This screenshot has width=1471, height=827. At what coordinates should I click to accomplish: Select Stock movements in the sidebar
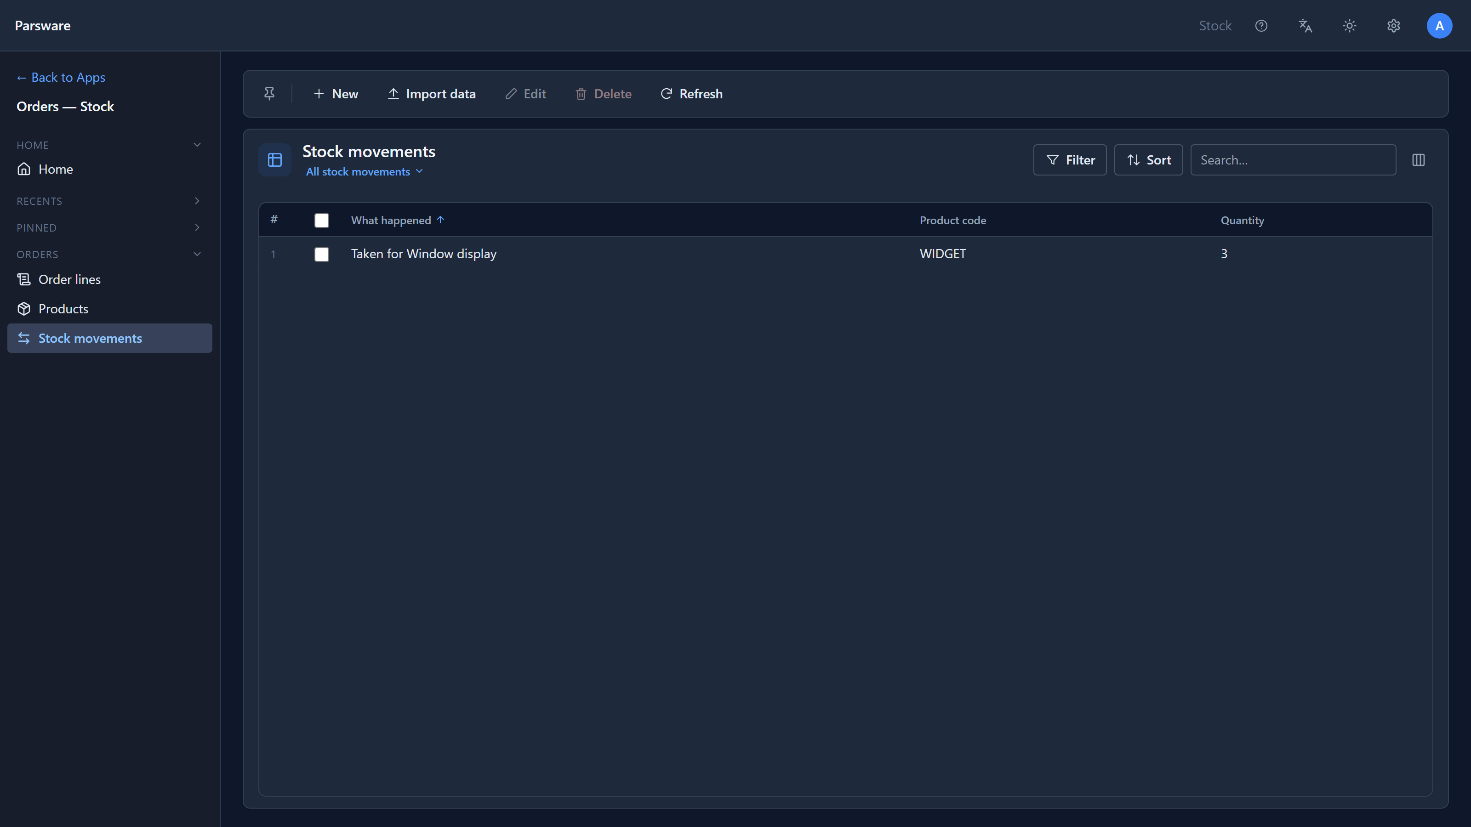point(110,339)
